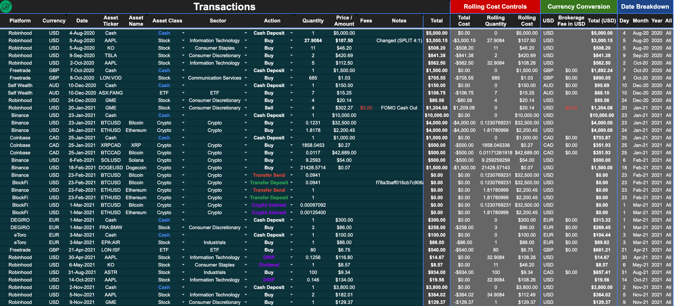675x306 pixels.
Task: Click the FOMO Cash Out note cell
Action: click(399, 107)
